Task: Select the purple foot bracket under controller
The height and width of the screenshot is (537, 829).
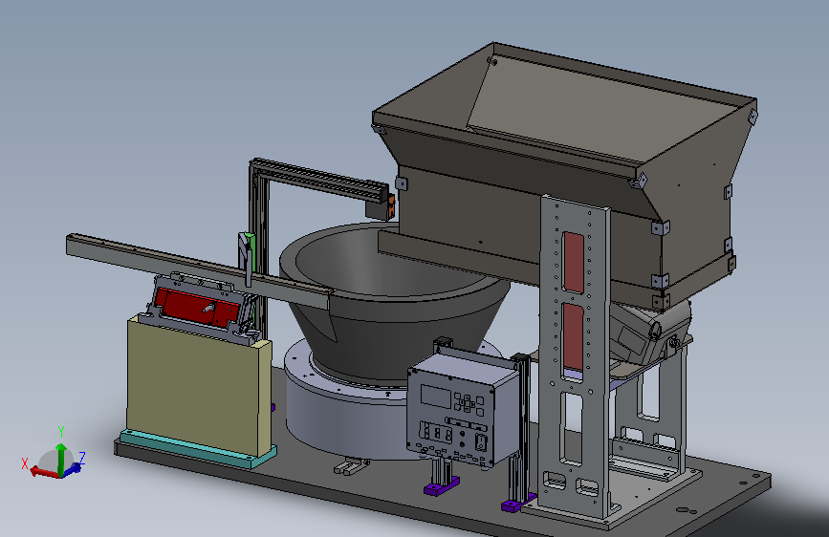Action: 441,486
